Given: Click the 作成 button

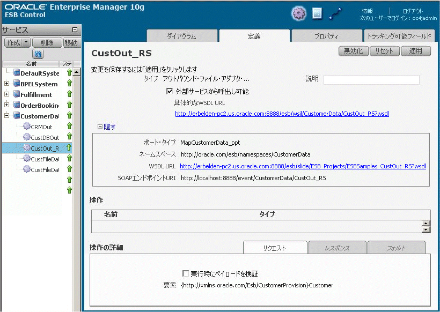Looking at the screenshot, I should pos(13,42).
